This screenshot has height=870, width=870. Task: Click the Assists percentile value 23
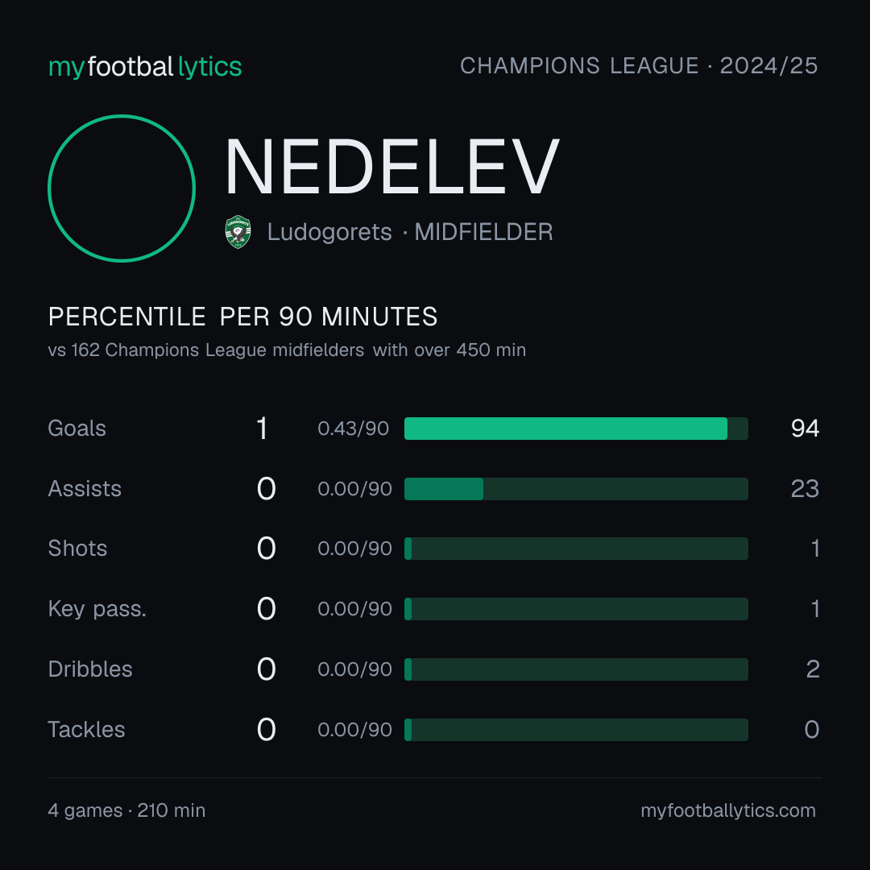(805, 489)
